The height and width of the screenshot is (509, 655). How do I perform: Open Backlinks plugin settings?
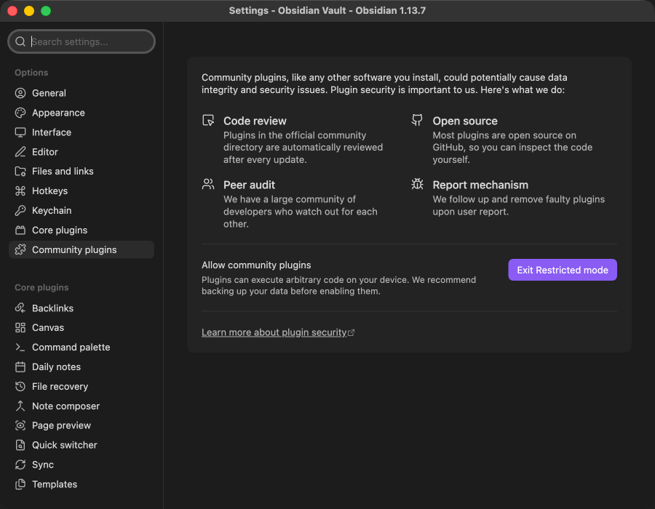(x=82, y=308)
